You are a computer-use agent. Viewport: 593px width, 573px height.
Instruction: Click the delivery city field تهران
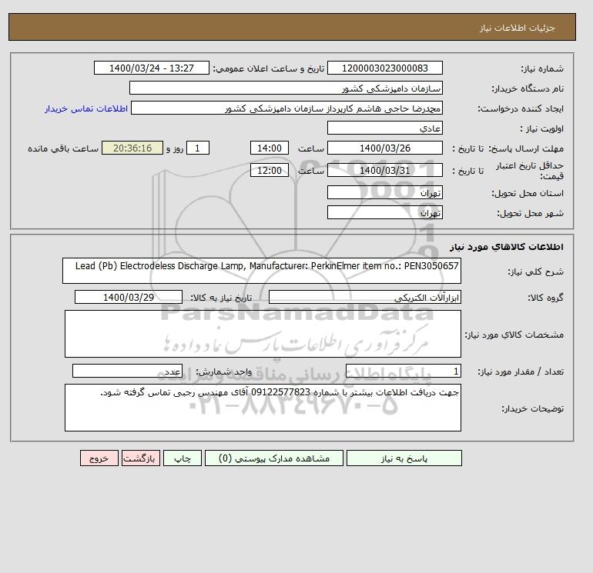pos(384,212)
